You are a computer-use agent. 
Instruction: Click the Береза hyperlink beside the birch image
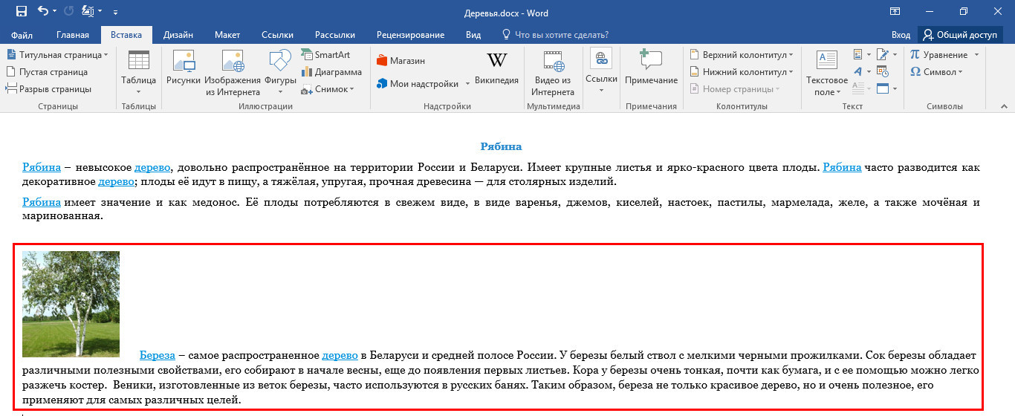(x=158, y=356)
